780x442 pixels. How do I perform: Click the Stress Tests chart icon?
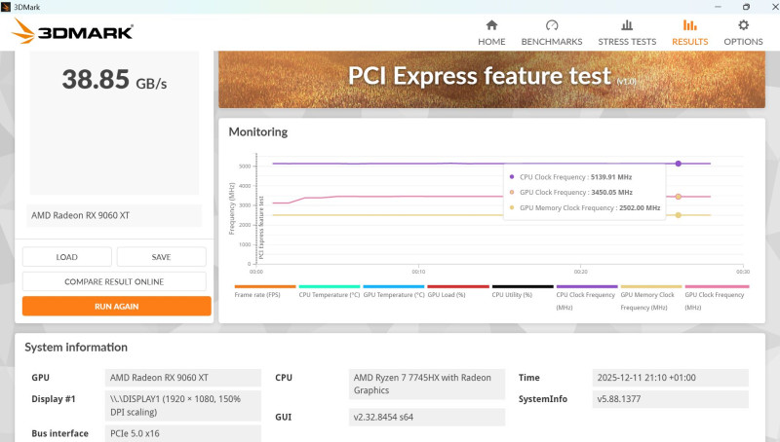[627, 25]
